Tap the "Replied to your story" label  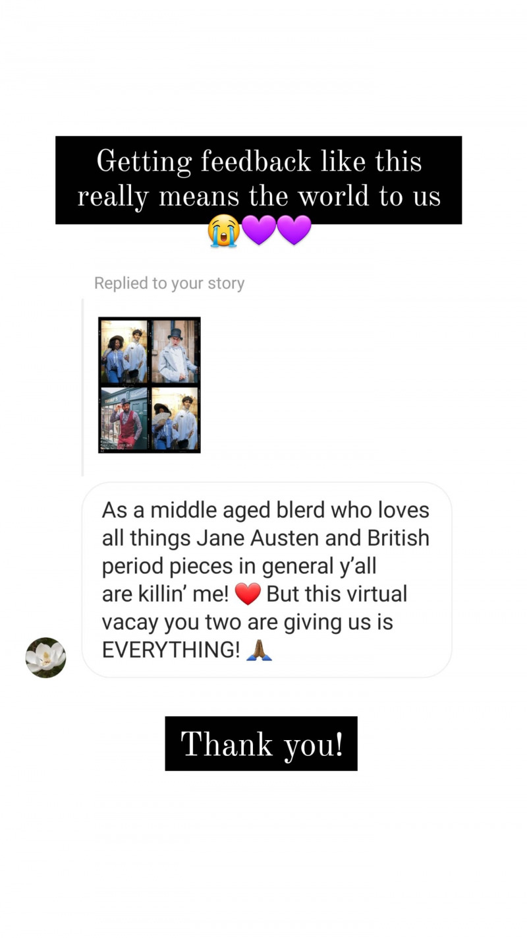pyautogui.click(x=169, y=283)
